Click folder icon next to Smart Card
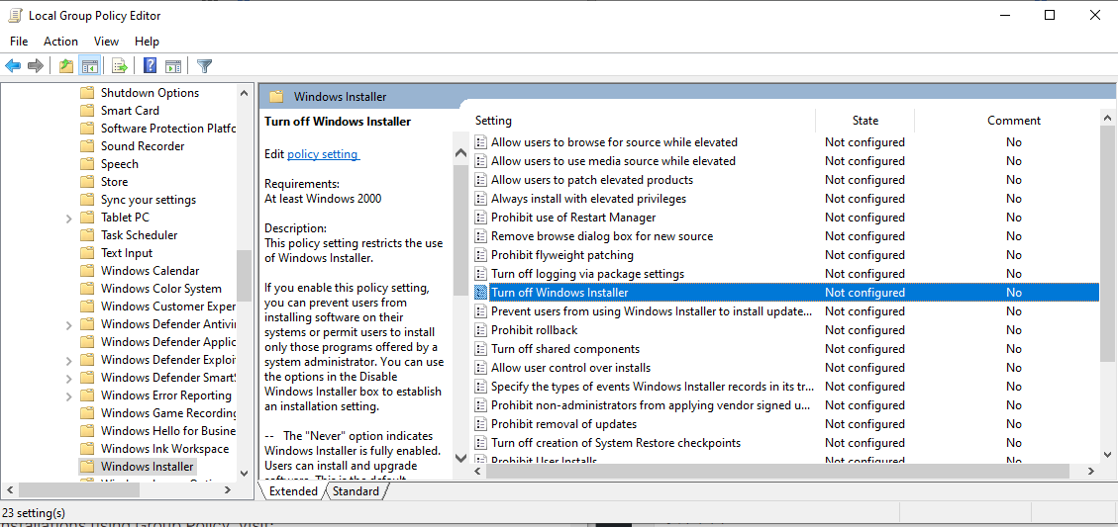The image size is (1118, 527). [x=87, y=111]
